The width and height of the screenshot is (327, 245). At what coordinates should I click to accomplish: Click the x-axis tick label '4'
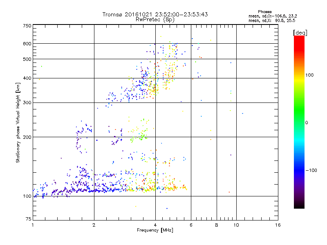155,225
